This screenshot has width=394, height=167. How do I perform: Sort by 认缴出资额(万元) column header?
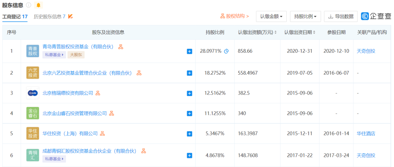pos(257,32)
